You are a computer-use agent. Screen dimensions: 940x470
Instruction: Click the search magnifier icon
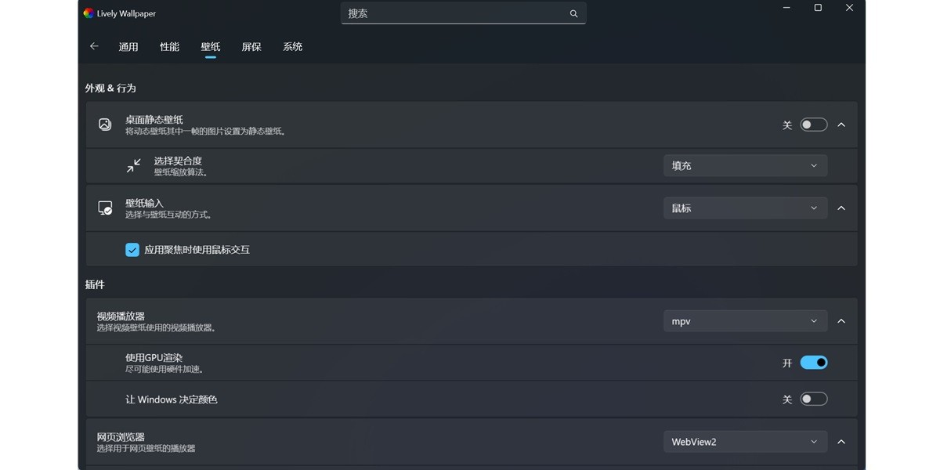(x=573, y=13)
